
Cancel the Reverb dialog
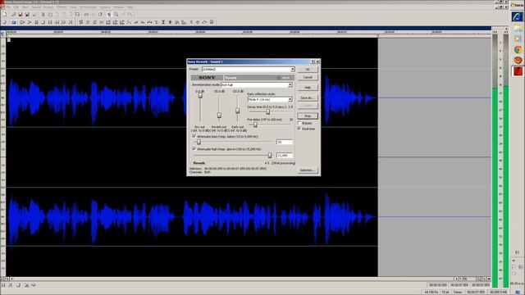[x=308, y=77]
